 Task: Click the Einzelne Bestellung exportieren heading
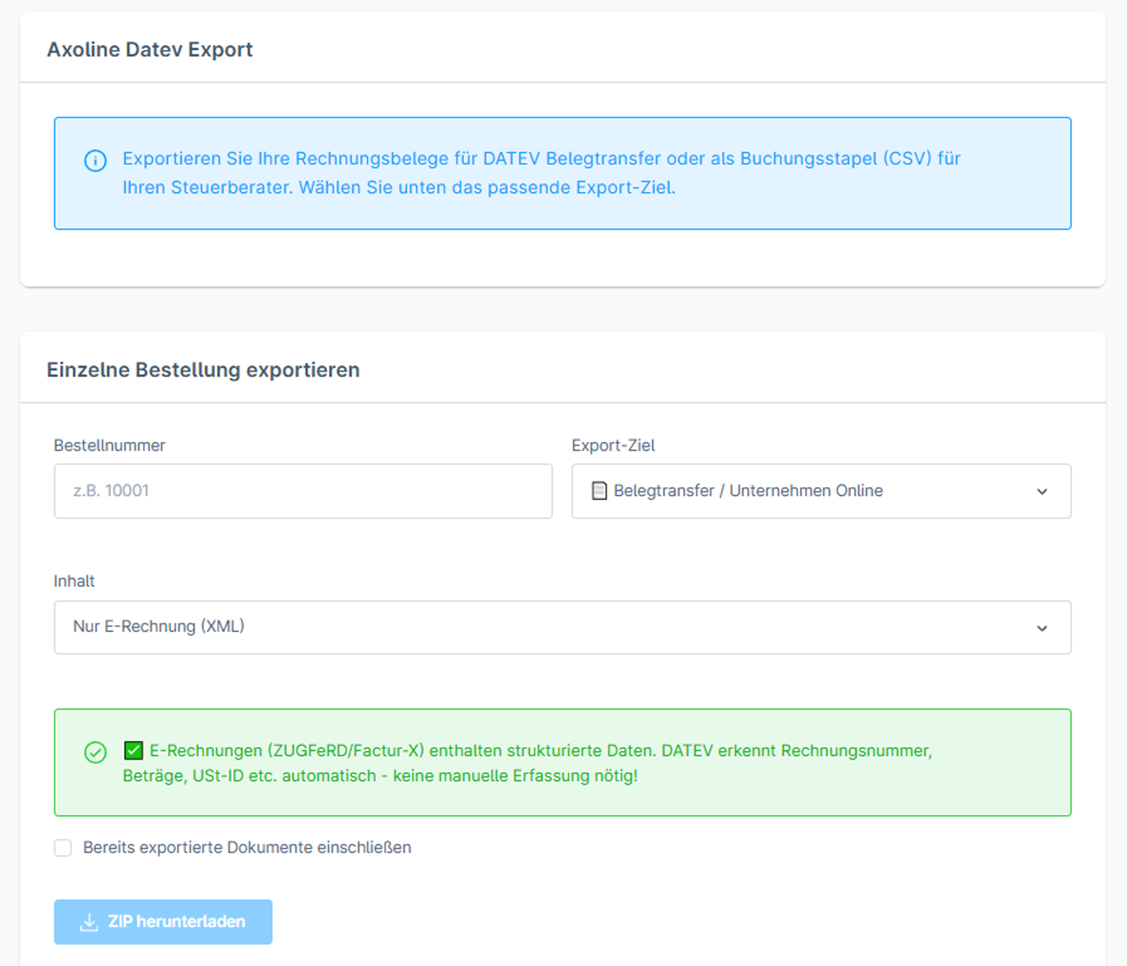tap(203, 370)
